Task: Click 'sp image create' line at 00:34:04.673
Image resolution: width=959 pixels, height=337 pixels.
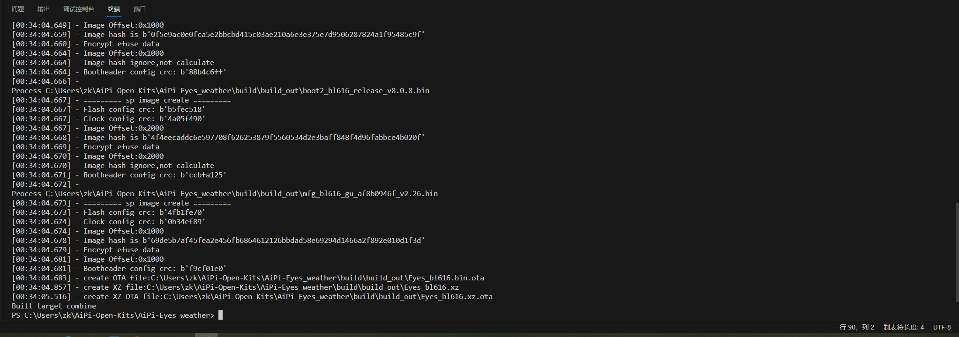Action: coord(157,203)
